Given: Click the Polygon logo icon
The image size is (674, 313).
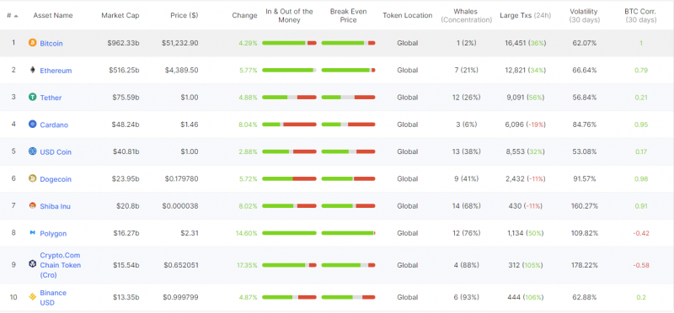Looking at the screenshot, I should (32, 233).
